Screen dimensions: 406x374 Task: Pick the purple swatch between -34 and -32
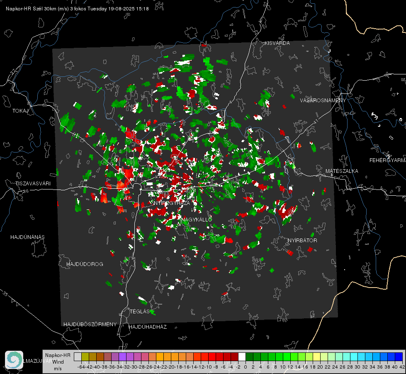122,357
